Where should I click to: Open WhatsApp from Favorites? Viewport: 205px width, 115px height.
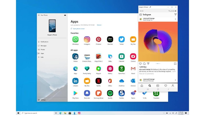75,39
